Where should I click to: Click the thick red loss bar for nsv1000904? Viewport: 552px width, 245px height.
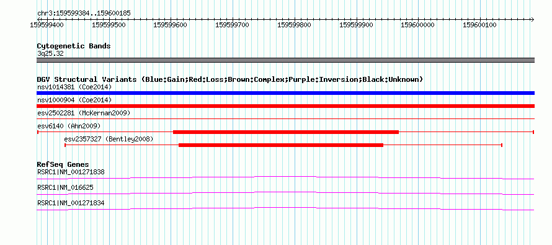click(x=285, y=106)
